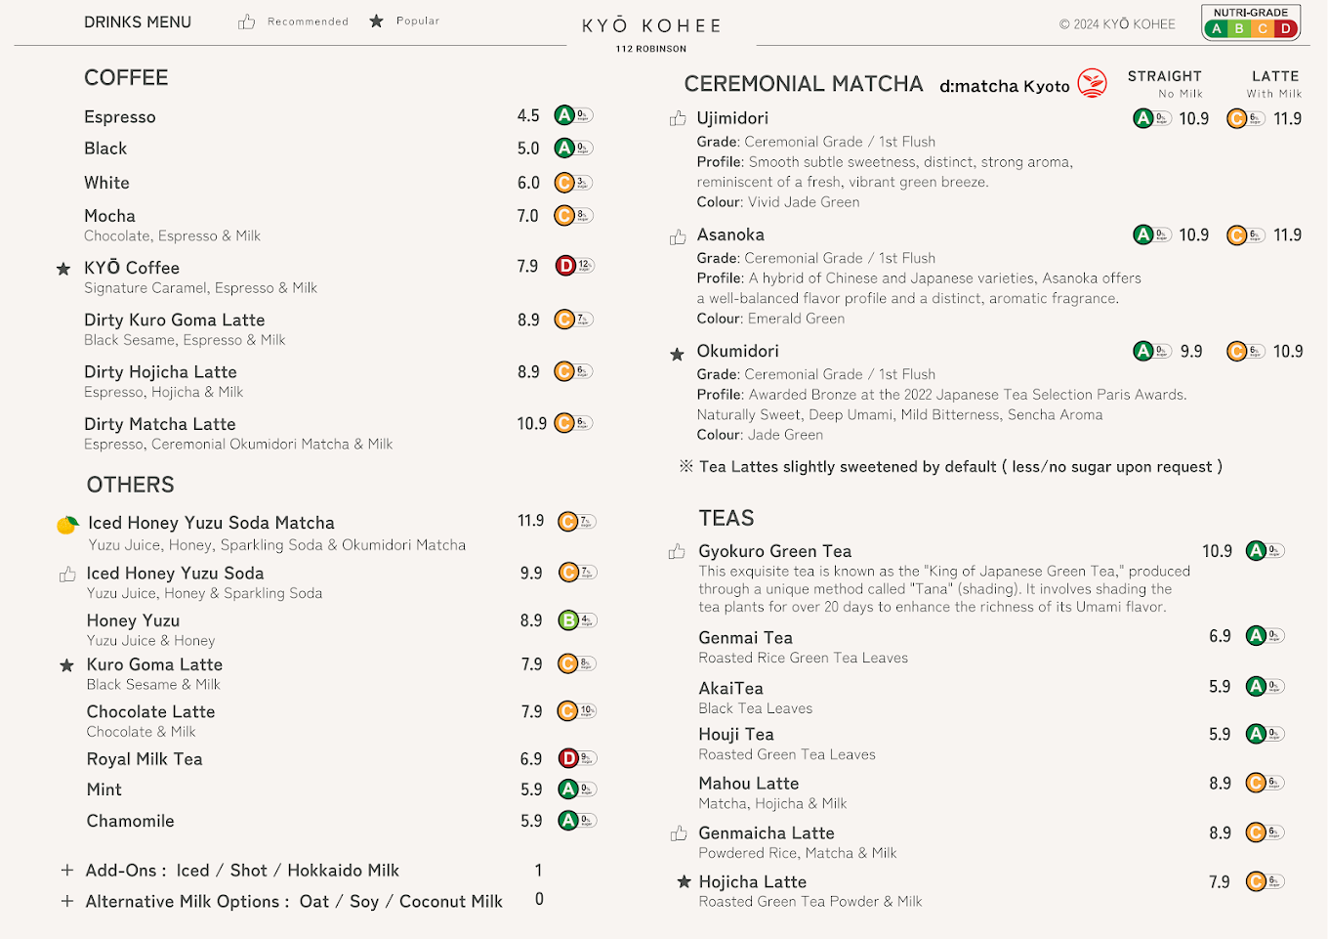Screen dimensions: 1328x939
Task: Click the thumbs-up icon beside Iced Honey Yuzu Soda
Action: (x=67, y=574)
